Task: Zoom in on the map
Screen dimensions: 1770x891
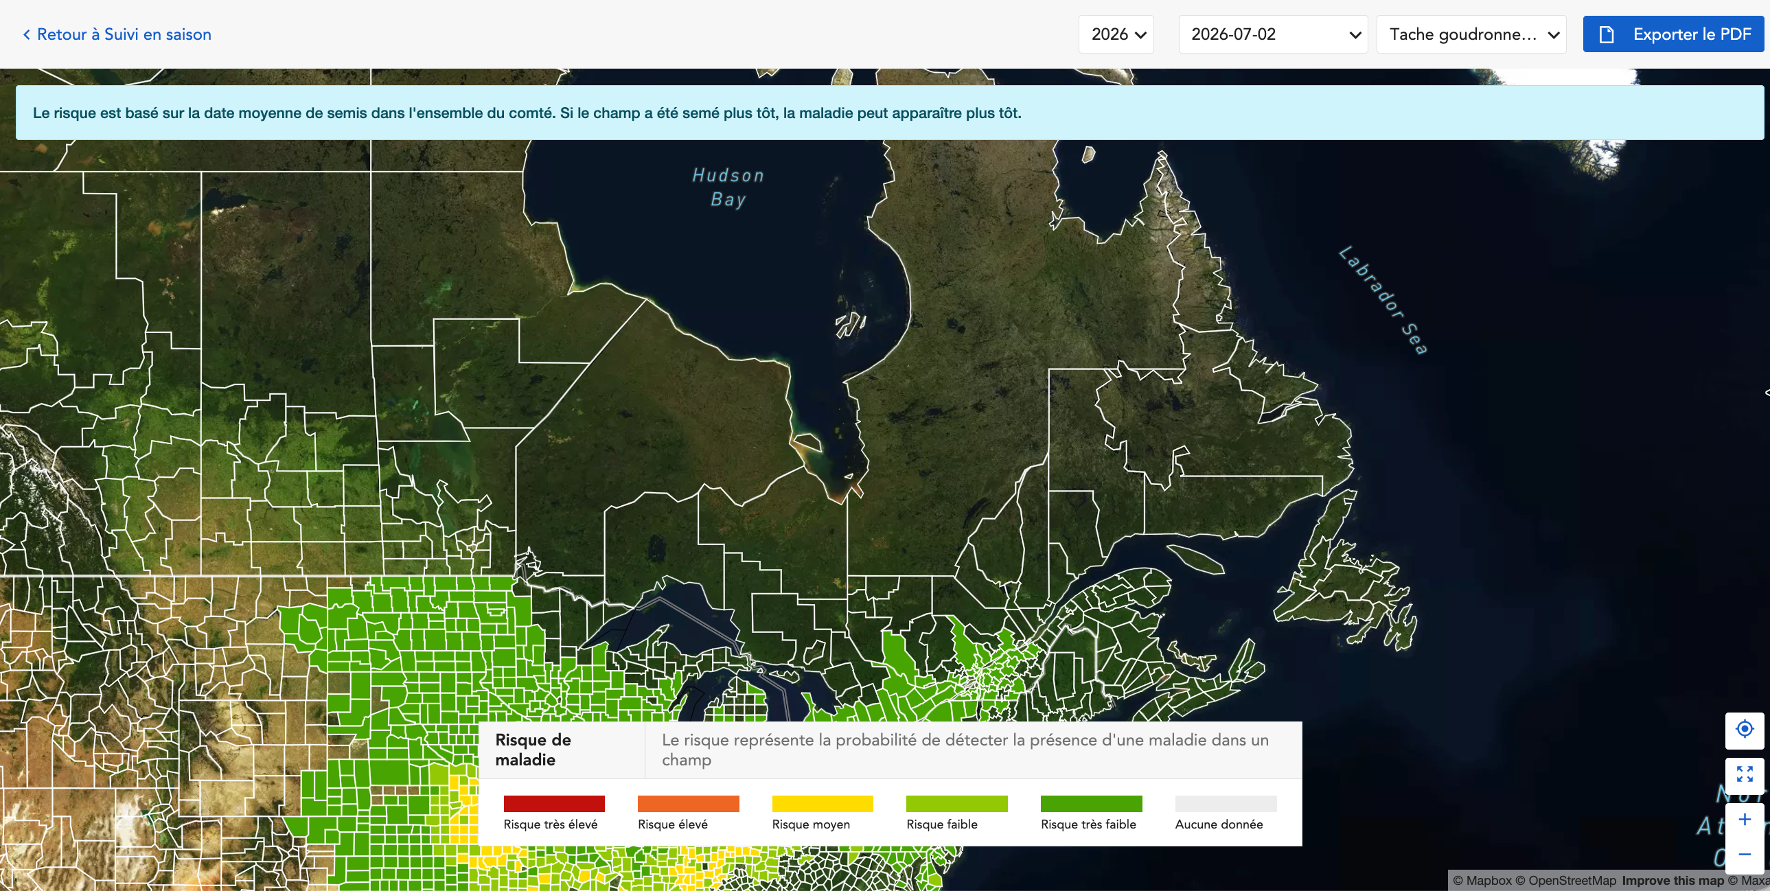Action: click(x=1745, y=820)
